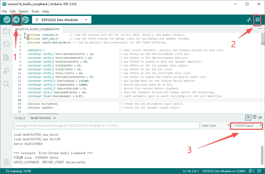This screenshot has height=174, width=265.
Task: Click the kSerialBaud = 115200 code line
Action: pyautogui.click(x=59, y=81)
